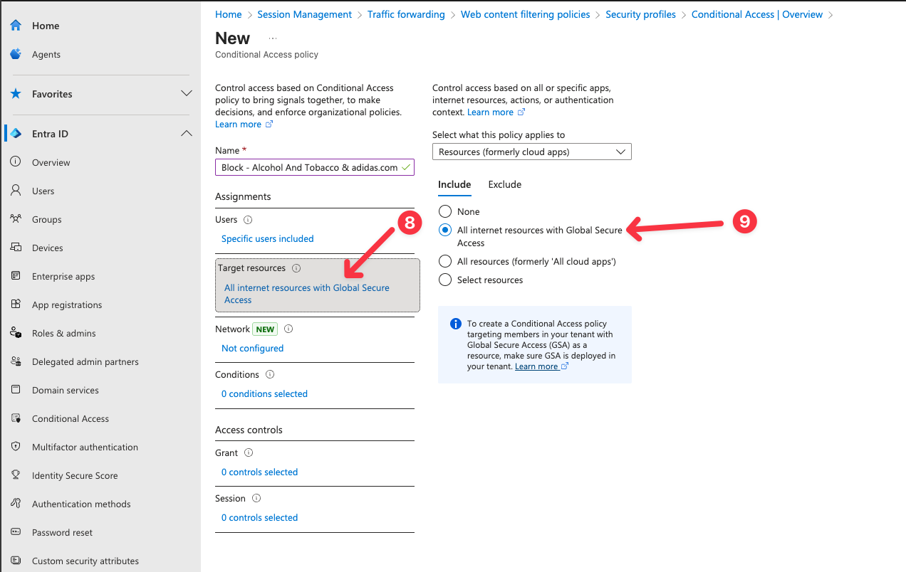
Task: Open Conditional Access in the sidebar
Action: coord(70,418)
